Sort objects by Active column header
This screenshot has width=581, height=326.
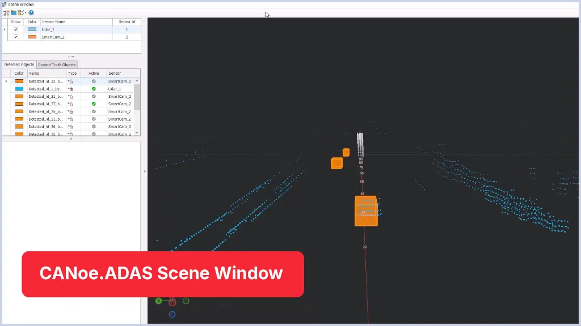(94, 73)
